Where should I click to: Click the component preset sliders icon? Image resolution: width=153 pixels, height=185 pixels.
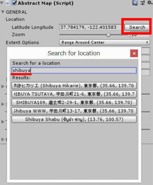(142, 3)
